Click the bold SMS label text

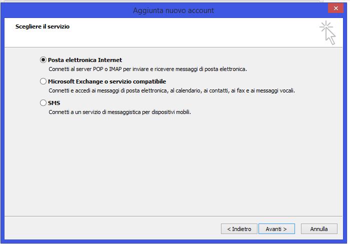click(54, 103)
